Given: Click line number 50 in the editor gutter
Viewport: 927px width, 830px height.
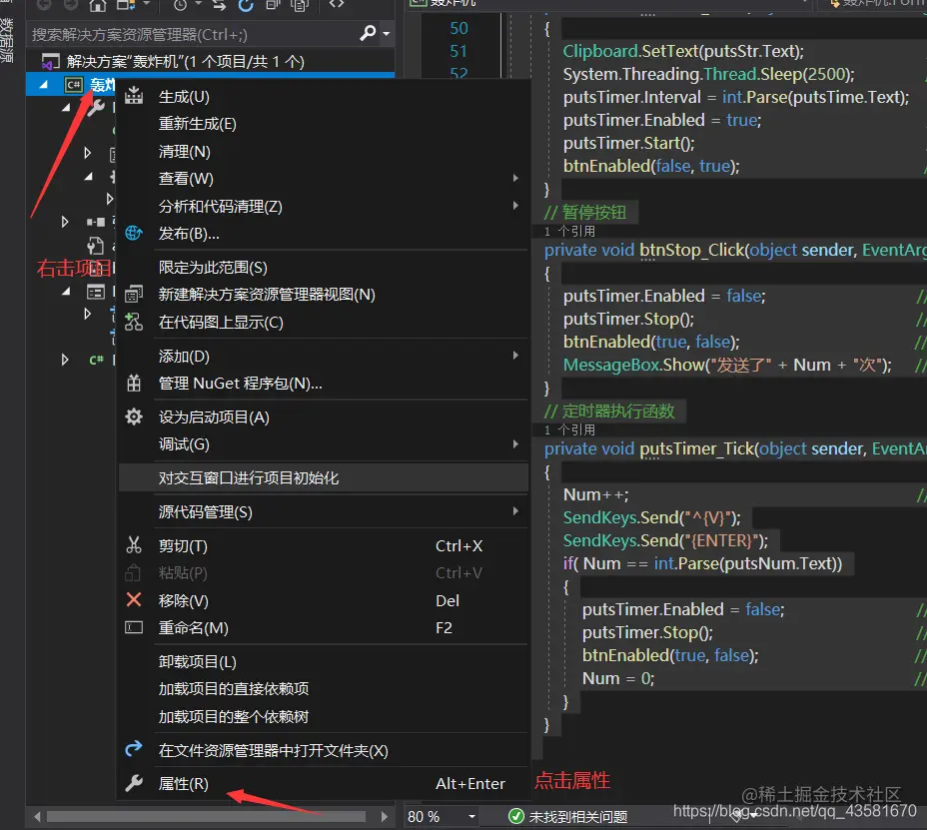Looking at the screenshot, I should click(x=459, y=28).
